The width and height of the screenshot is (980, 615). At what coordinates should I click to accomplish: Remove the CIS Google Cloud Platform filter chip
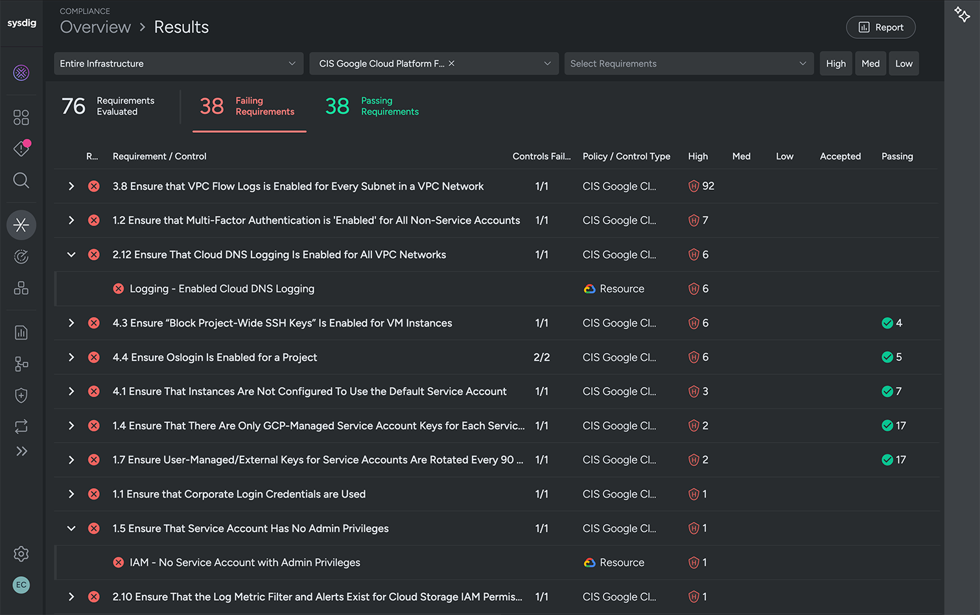coord(452,64)
